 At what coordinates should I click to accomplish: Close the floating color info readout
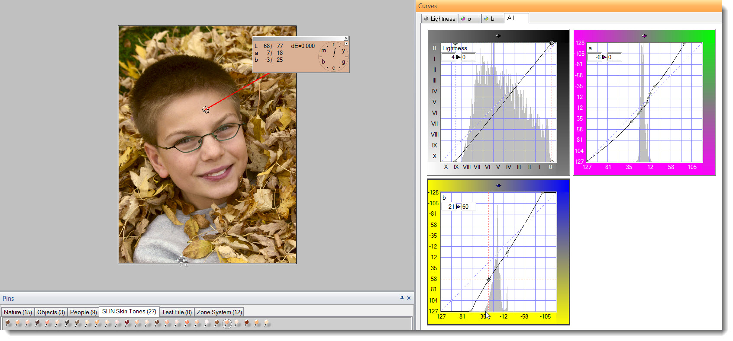pyautogui.click(x=346, y=38)
